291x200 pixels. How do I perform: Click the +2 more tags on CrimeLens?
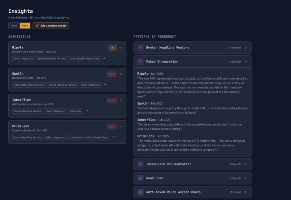click(113, 137)
